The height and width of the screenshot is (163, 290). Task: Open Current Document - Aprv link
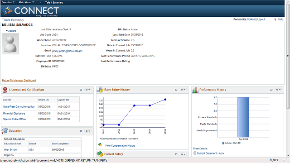click(210, 153)
